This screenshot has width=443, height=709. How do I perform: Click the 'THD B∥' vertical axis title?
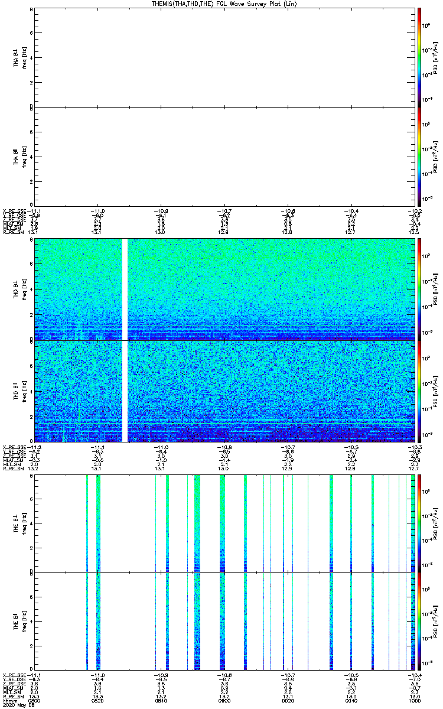(x=17, y=391)
